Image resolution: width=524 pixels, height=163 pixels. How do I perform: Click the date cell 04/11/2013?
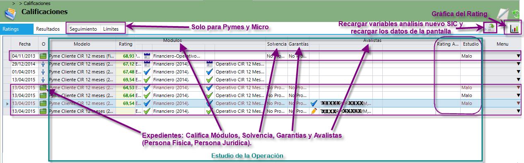24,56
